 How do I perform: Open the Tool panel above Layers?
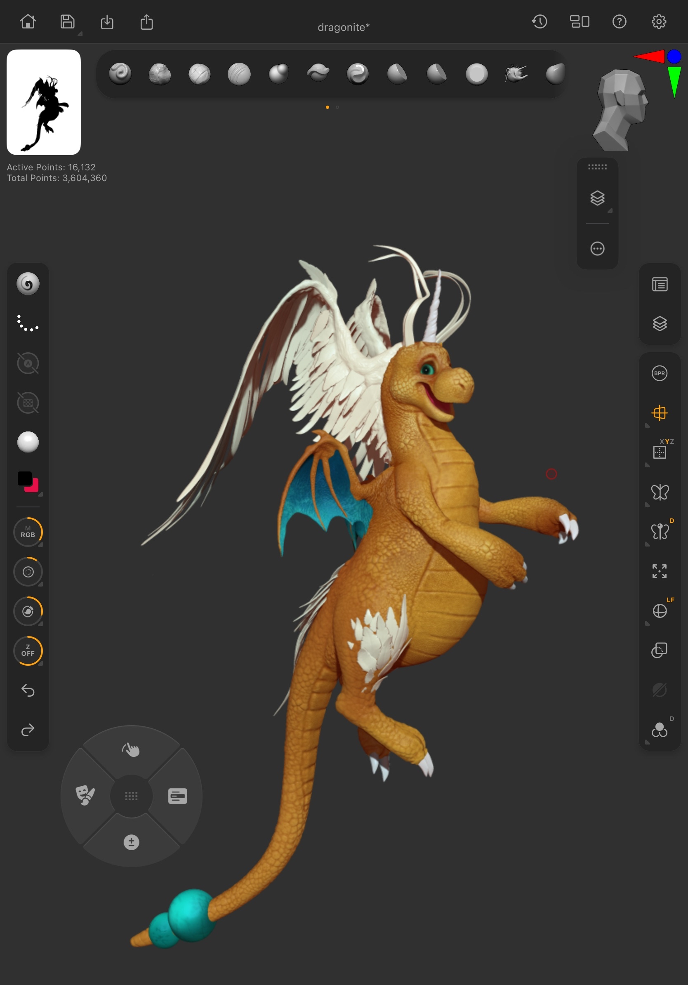pos(659,284)
